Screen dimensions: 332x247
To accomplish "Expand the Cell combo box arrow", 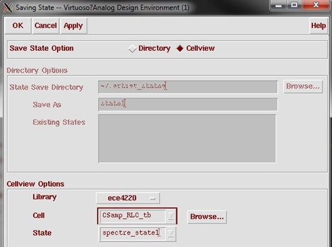I will [171, 216].
